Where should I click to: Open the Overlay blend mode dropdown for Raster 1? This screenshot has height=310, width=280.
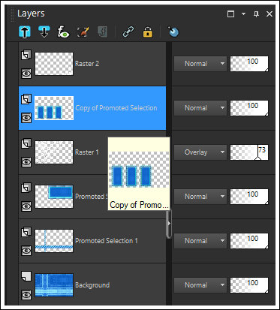tap(200, 152)
